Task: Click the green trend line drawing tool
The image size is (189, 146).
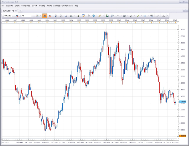Action: [137, 16]
